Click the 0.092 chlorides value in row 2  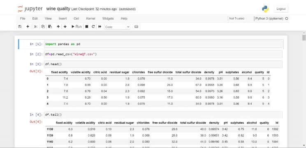point(141,91)
